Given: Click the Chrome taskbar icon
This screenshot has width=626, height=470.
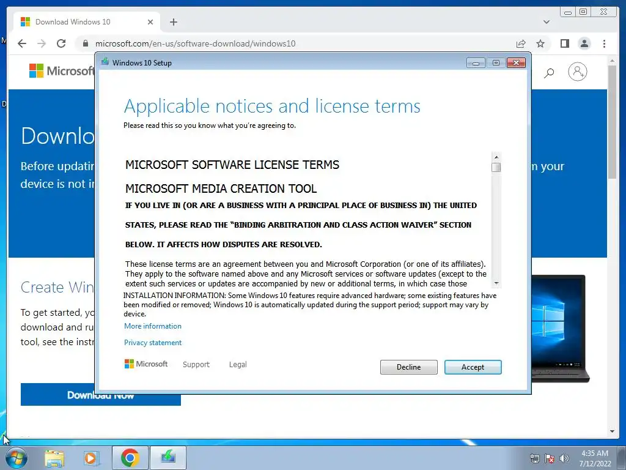Looking at the screenshot, I should [x=130, y=458].
